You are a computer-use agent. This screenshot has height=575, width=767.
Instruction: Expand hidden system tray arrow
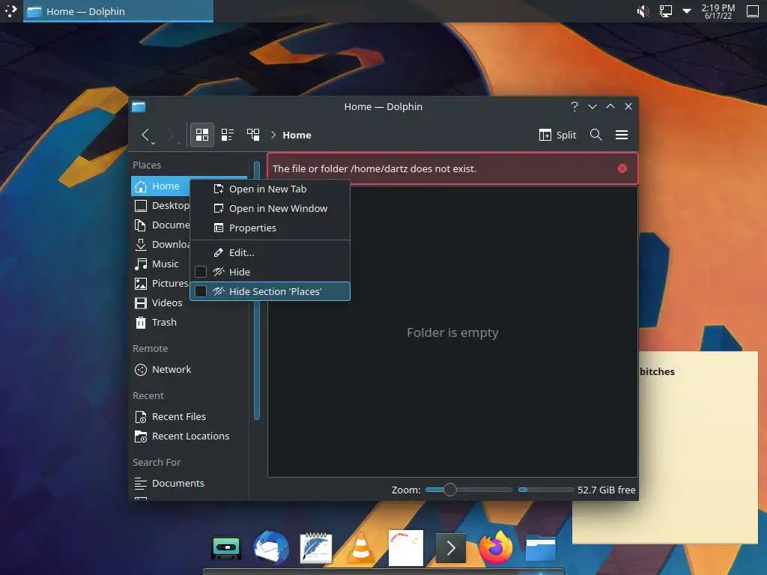click(687, 10)
